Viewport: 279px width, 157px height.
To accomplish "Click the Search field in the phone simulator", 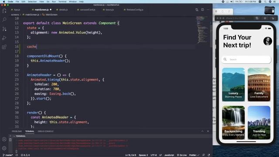I will point(246,59).
